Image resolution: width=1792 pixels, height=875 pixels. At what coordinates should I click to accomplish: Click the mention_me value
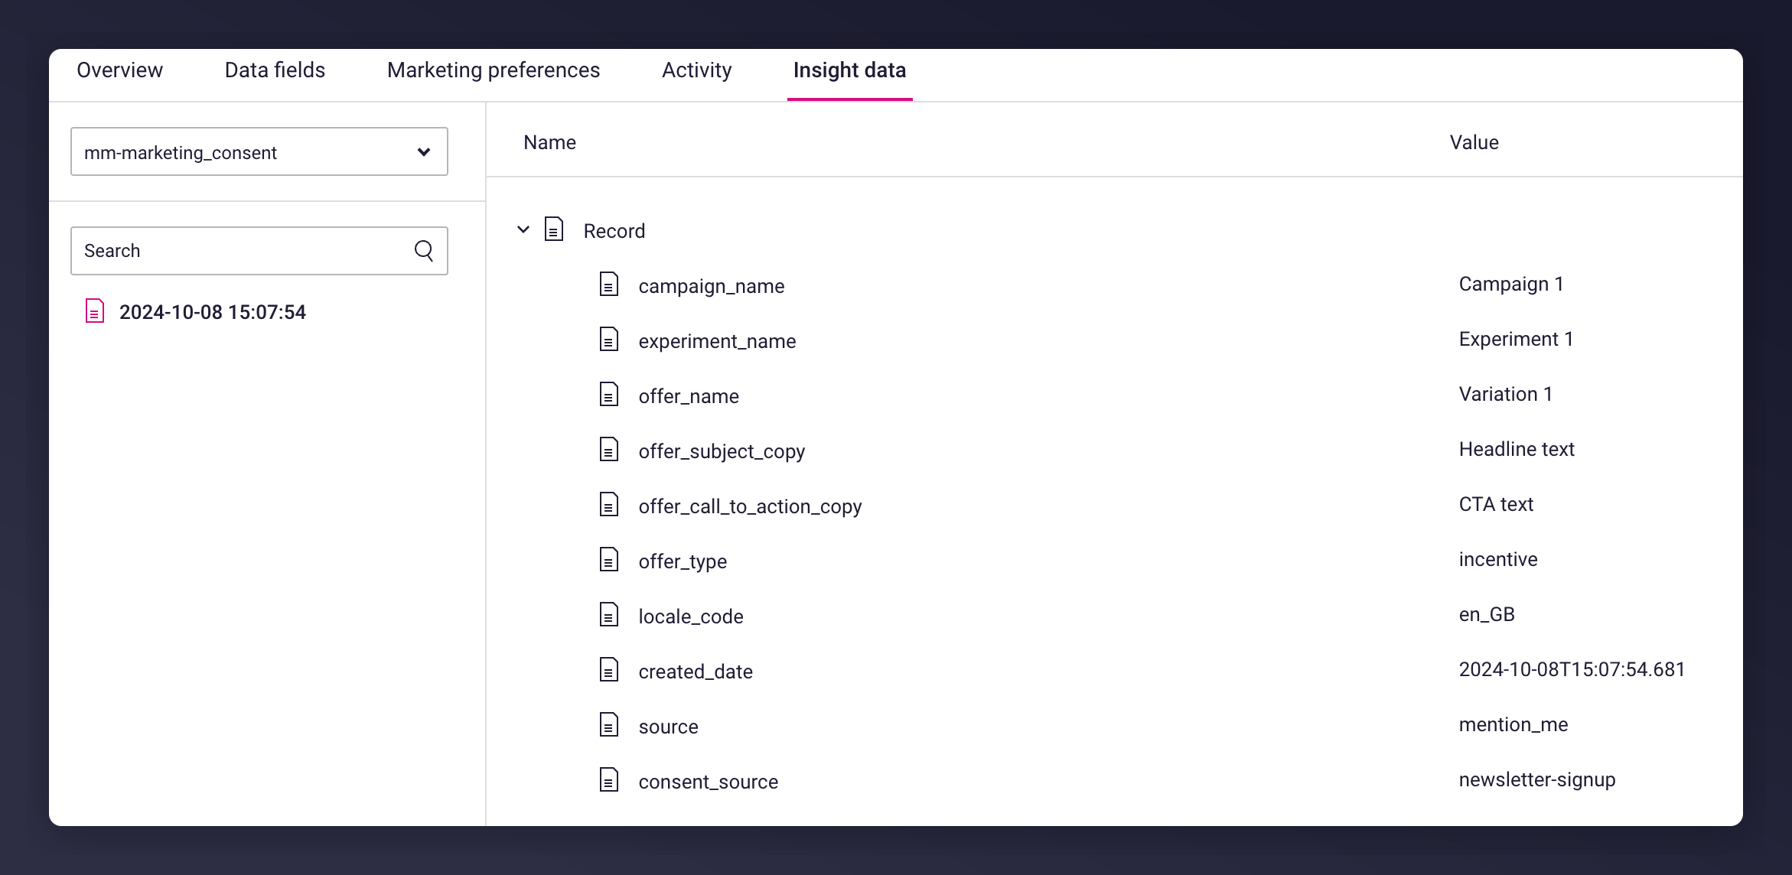coord(1513,724)
